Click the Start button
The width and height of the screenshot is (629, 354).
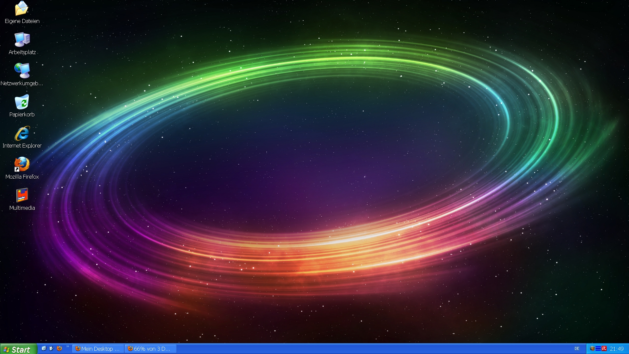[x=18, y=349]
